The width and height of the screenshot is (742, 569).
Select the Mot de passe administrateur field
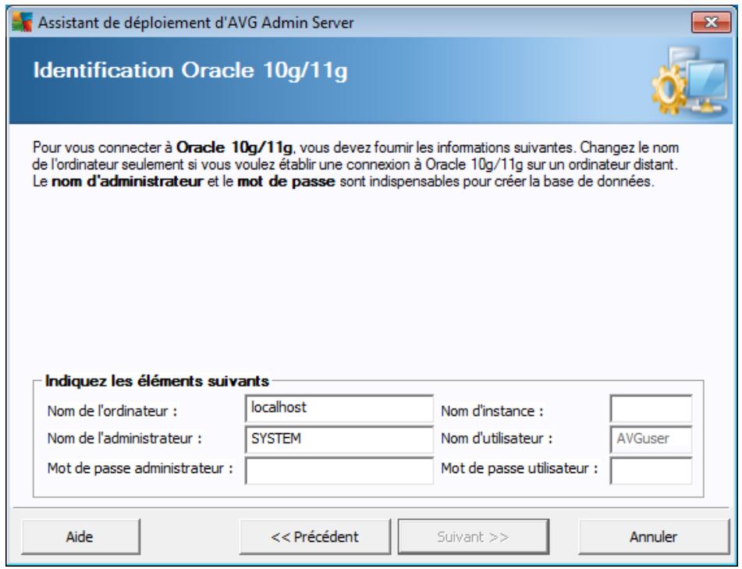(339, 471)
